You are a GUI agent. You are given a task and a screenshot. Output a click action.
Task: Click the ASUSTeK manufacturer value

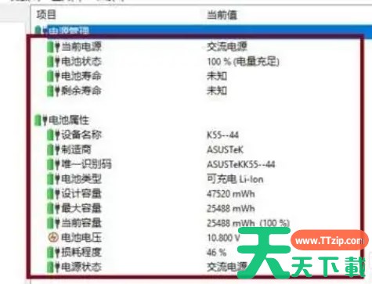225,149
